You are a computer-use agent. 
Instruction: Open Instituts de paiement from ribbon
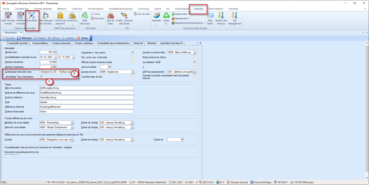pos(59,16)
